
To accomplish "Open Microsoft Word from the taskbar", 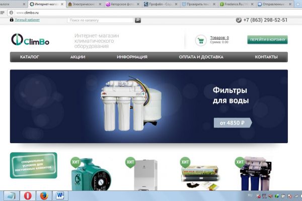I will 60,196.
